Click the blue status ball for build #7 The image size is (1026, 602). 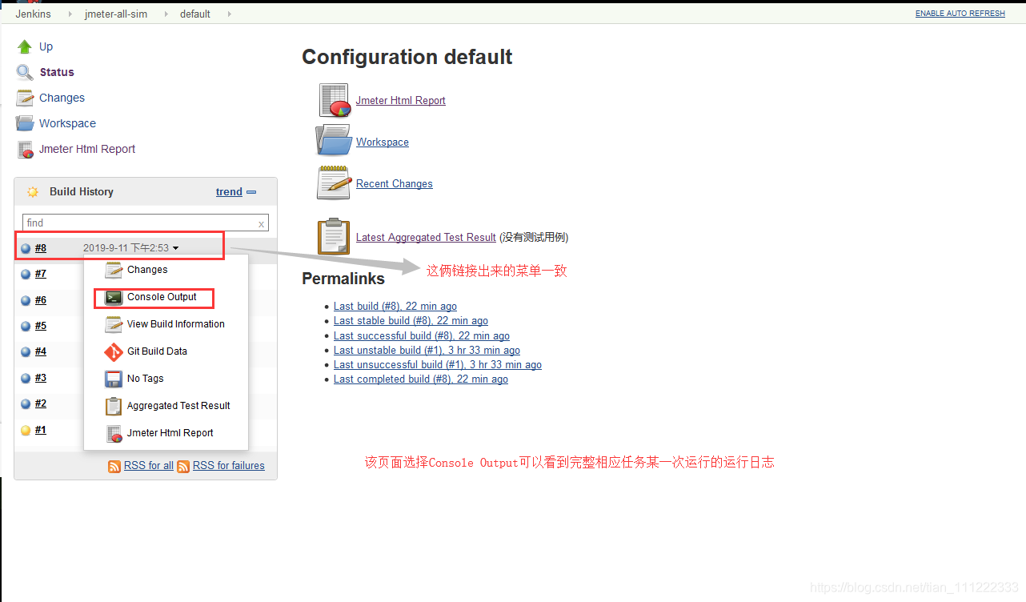pos(26,274)
